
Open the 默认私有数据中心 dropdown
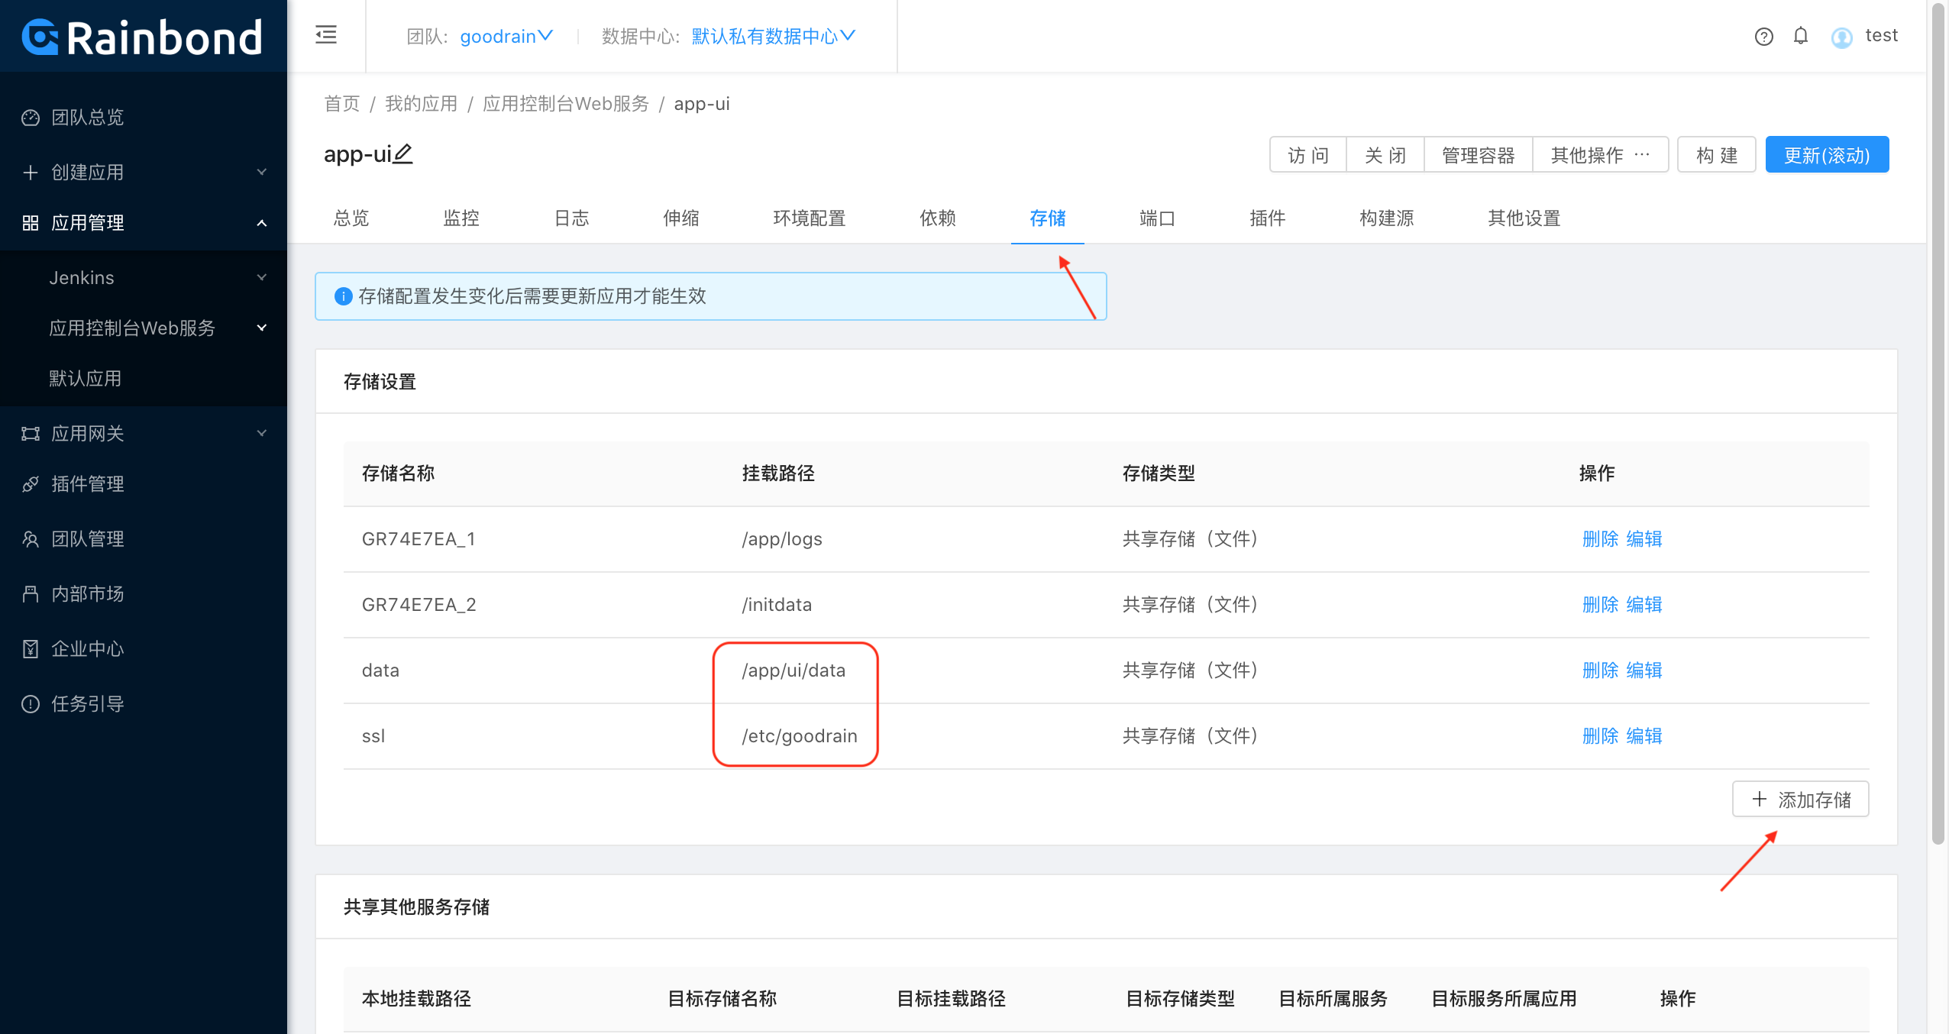(x=774, y=36)
